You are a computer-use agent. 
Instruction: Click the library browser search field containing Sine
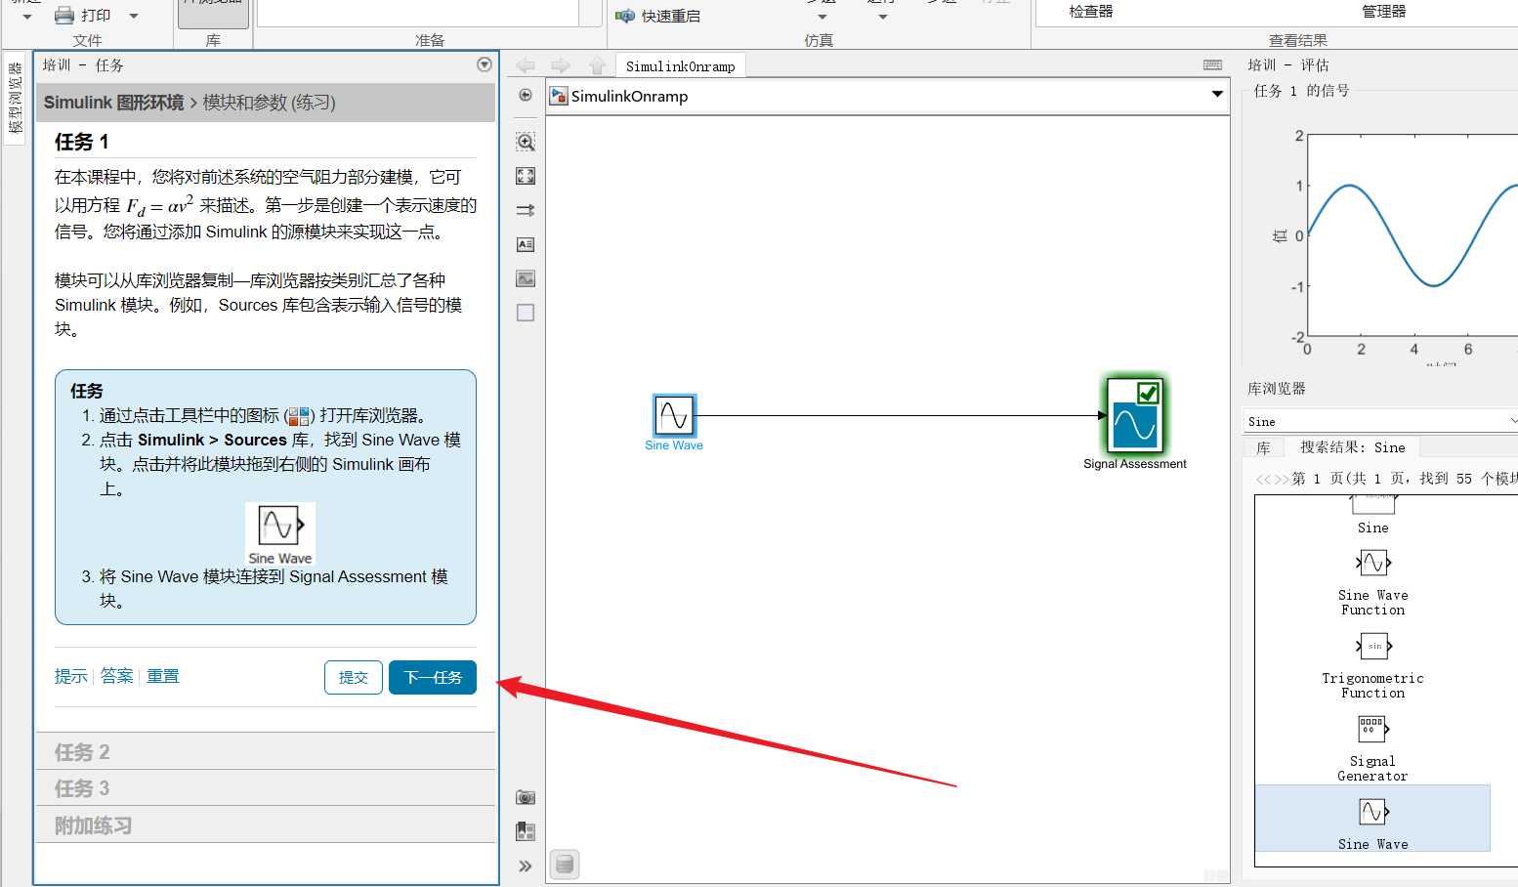(x=1377, y=421)
